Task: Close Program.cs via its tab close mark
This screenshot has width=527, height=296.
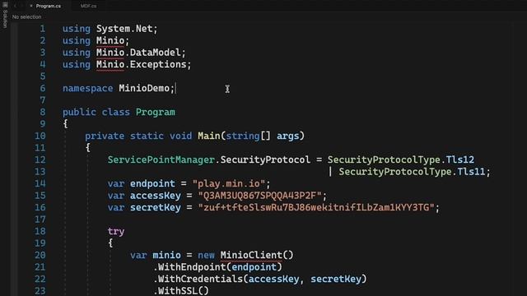Action: [x=31, y=6]
